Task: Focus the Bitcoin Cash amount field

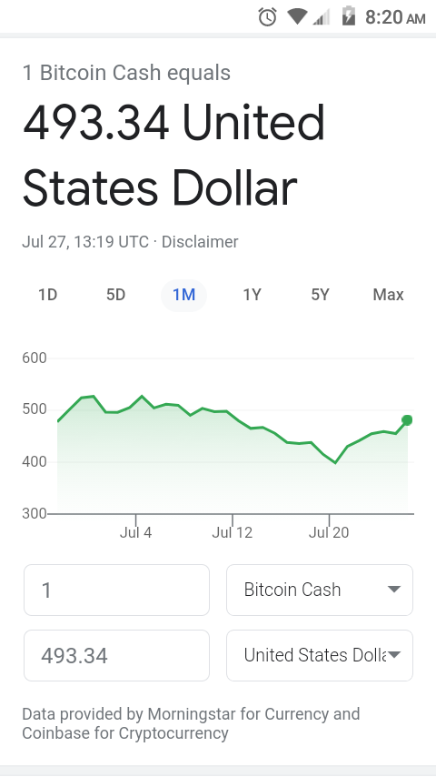Action: coord(117,590)
